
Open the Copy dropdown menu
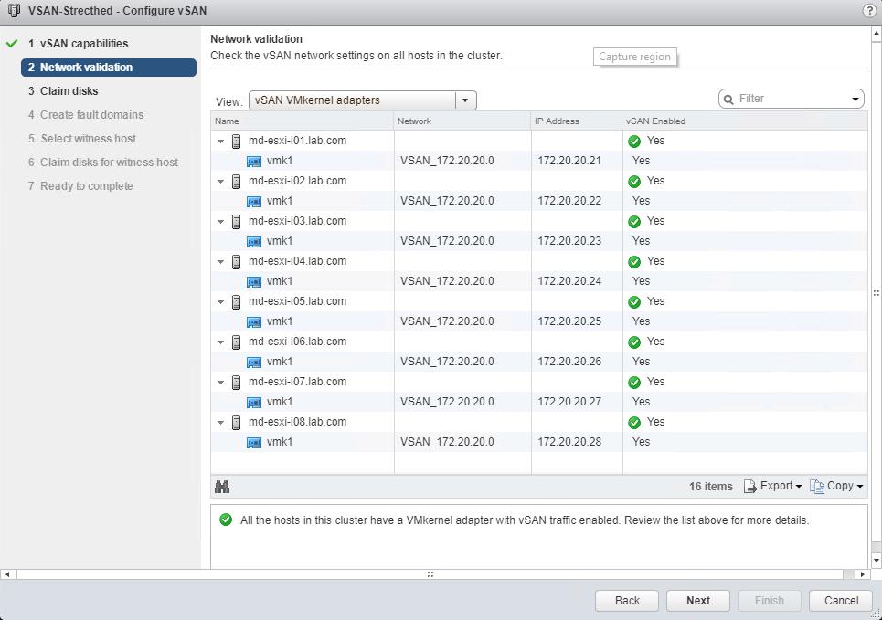(x=836, y=486)
